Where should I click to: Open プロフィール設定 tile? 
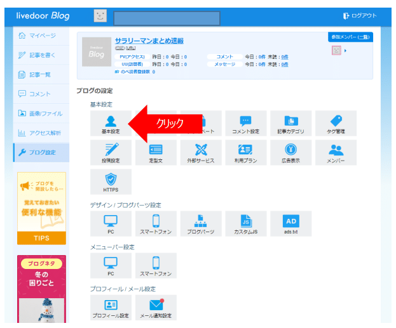pyautogui.click(x=111, y=308)
